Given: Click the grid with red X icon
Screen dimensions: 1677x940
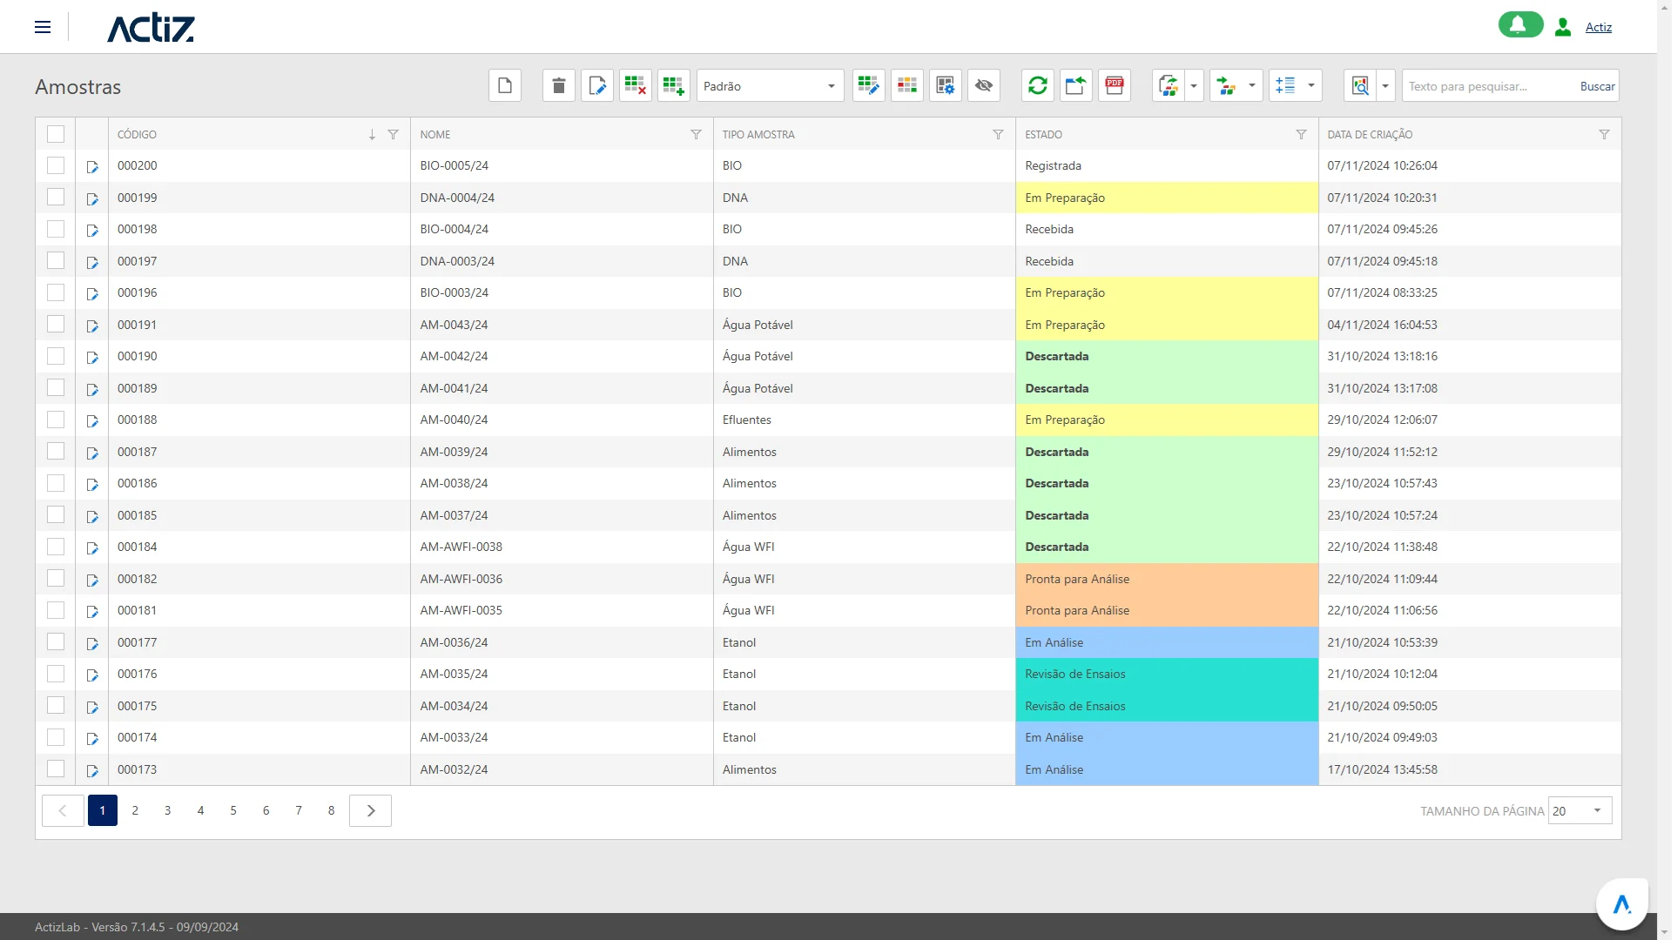Looking at the screenshot, I should (x=636, y=85).
